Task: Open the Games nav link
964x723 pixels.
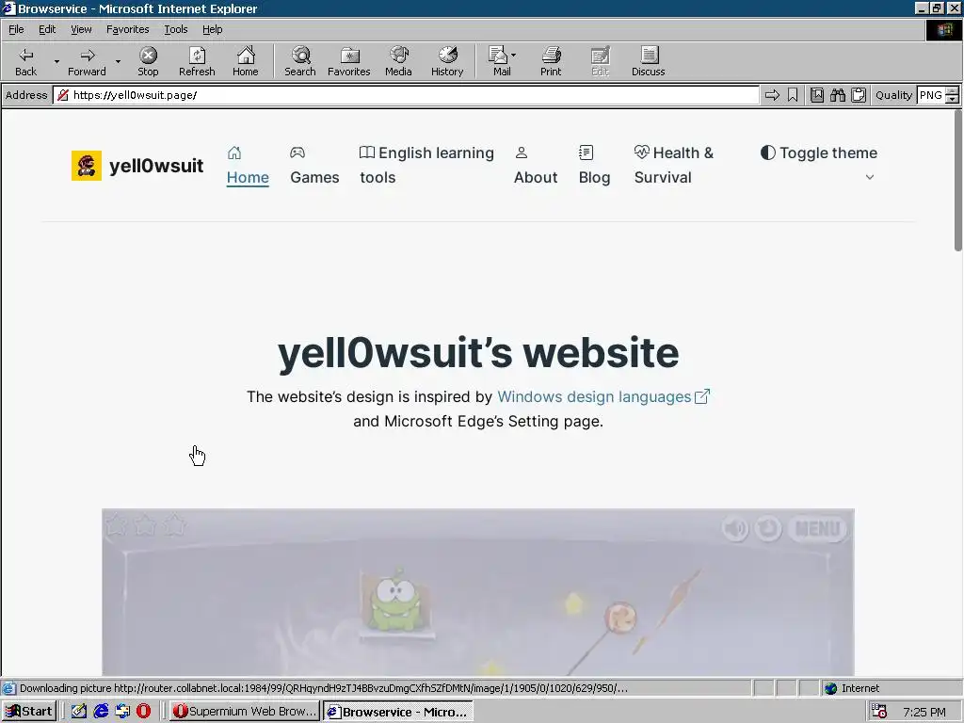Action: point(314,166)
